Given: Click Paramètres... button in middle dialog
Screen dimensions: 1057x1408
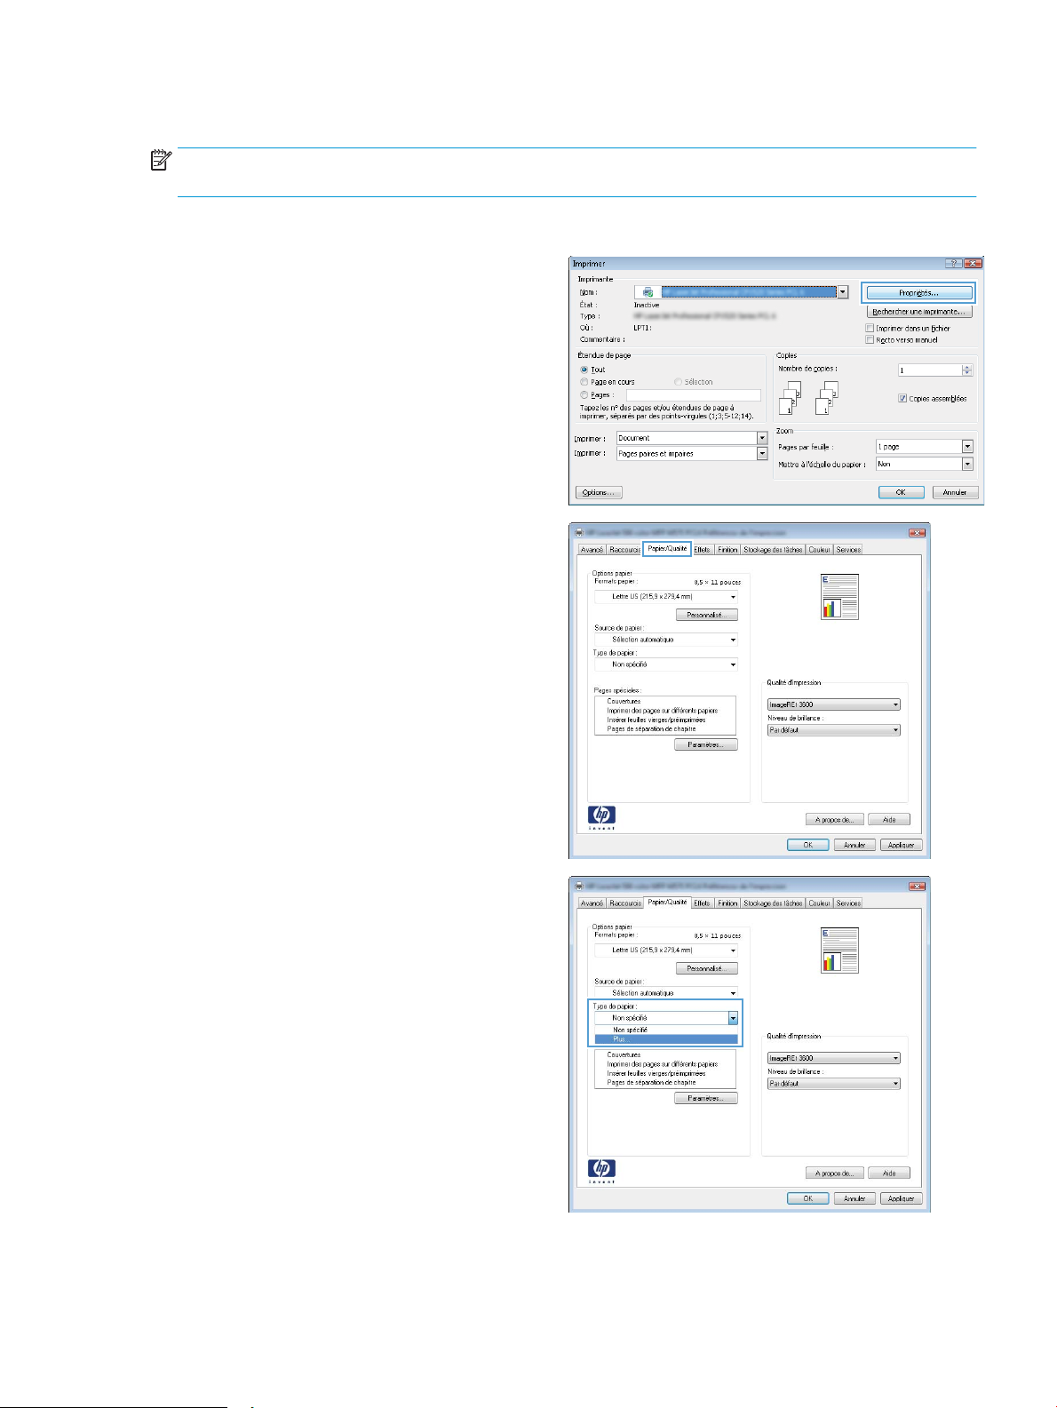Looking at the screenshot, I should pos(706,744).
